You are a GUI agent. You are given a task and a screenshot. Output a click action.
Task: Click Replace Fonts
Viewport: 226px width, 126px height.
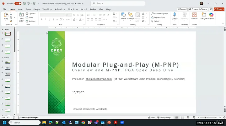[158, 17]
